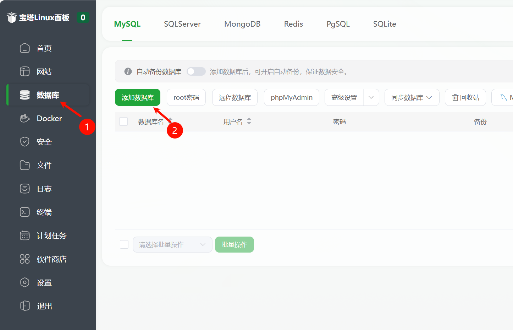Open the 同步数据库 dropdown
Screen dimensions: 513x330
coord(412,97)
